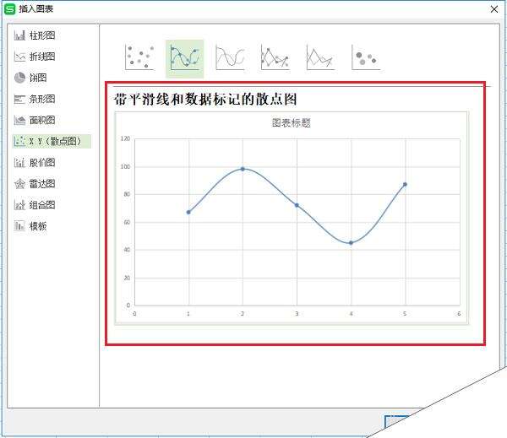
Task: Open the 股价图 stock chart category
Action: 35,163
